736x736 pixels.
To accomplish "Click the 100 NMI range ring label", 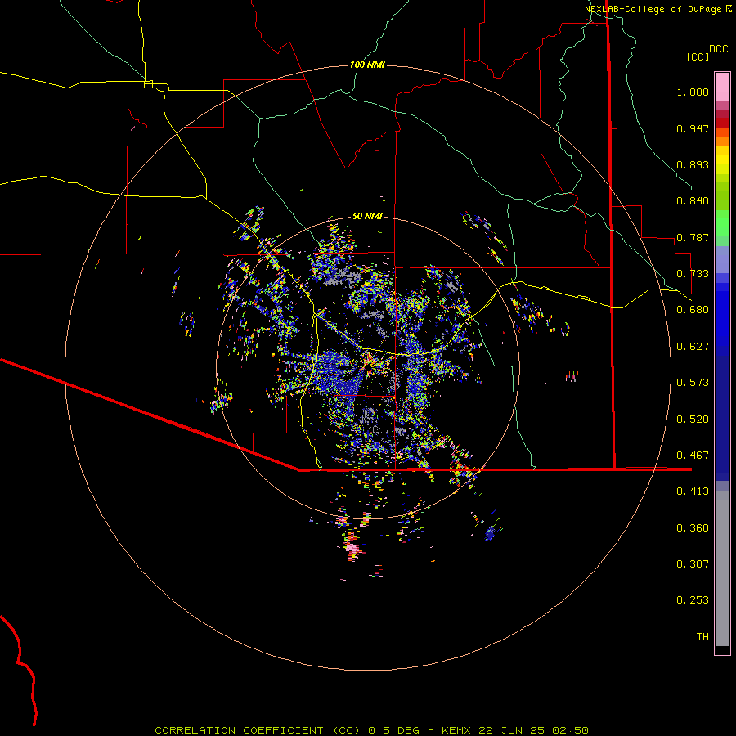I will pyautogui.click(x=367, y=65).
